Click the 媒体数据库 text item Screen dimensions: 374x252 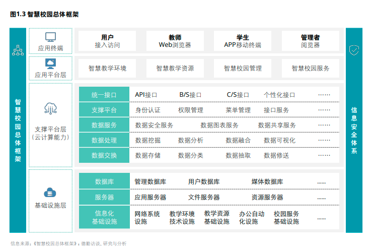[267, 182]
